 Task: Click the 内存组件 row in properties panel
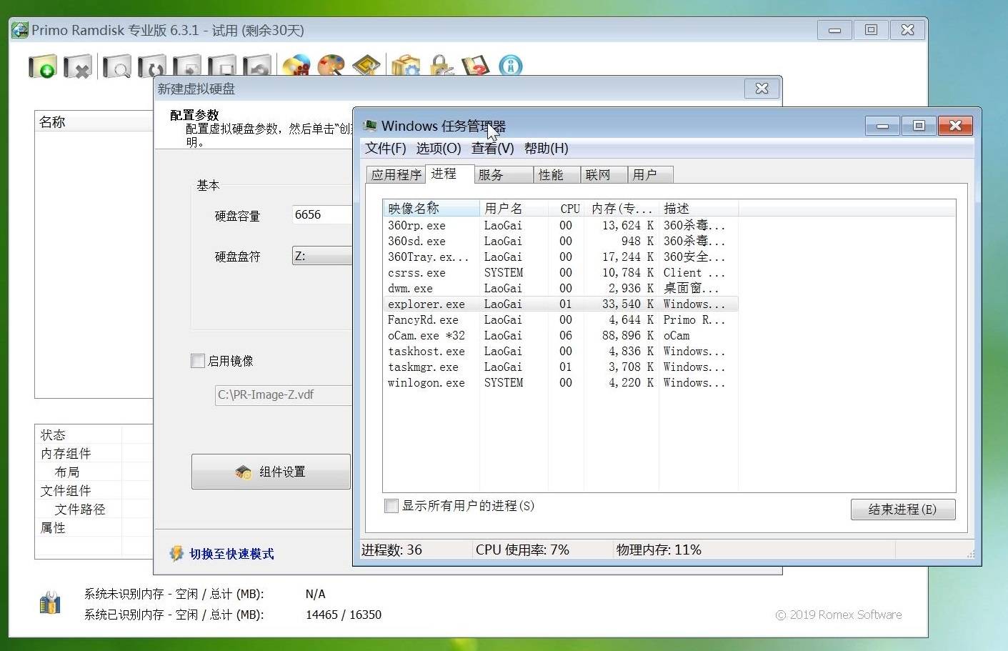(x=94, y=453)
